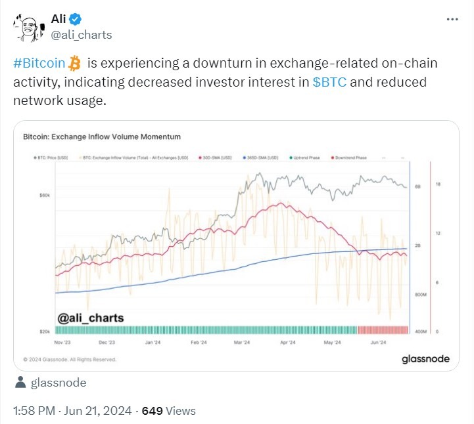Click the @ali_charts watermark on the chart
The width and height of the screenshot is (474, 424).
pyautogui.click(x=90, y=318)
